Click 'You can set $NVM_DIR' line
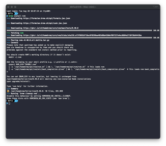166x146 pixels. pyautogui.click(x=42, y=76)
